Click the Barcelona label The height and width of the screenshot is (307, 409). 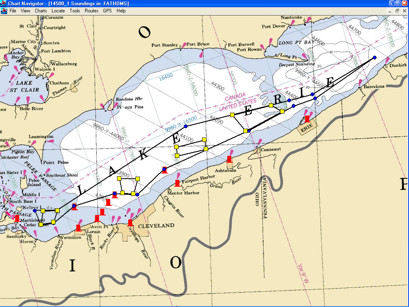click(x=374, y=86)
